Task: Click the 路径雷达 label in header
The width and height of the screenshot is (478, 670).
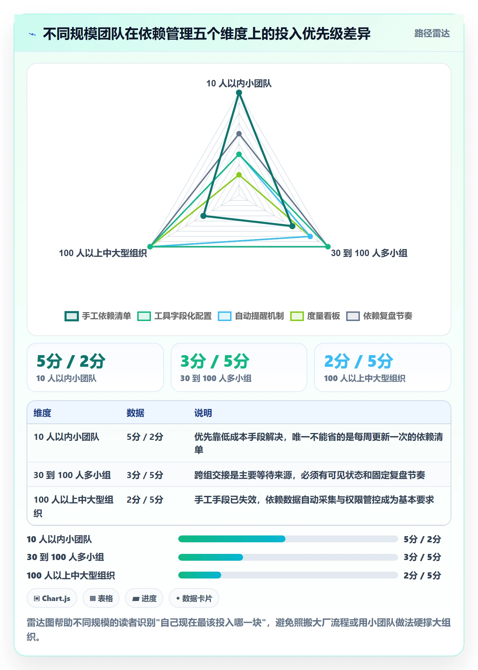Action: (x=432, y=33)
